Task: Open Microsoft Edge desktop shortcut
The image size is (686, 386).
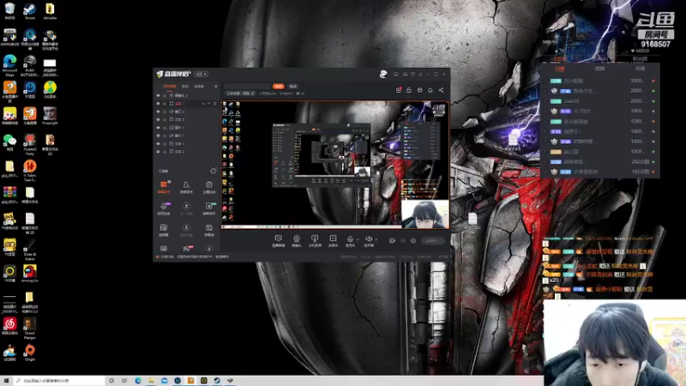Action: 9,66
